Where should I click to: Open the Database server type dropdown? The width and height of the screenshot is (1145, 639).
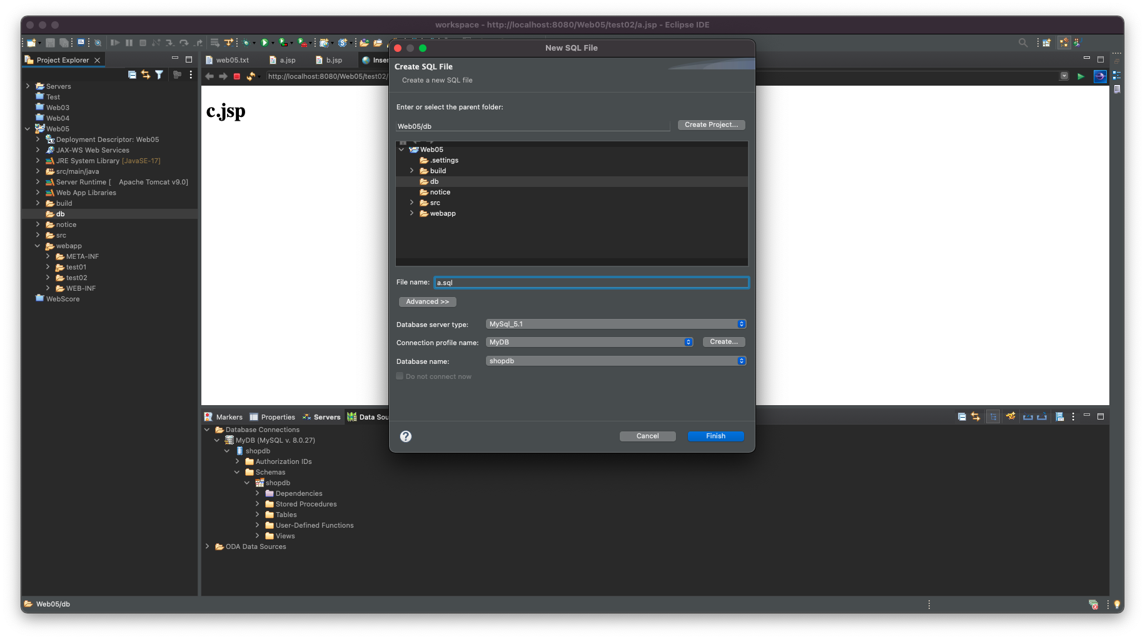pyautogui.click(x=616, y=324)
